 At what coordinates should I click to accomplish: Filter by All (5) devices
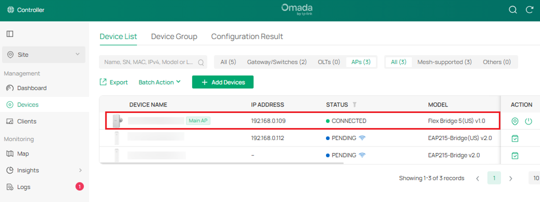point(228,62)
